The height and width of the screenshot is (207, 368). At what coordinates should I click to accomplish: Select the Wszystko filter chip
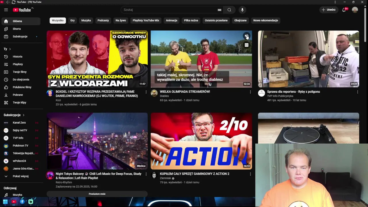58,20
